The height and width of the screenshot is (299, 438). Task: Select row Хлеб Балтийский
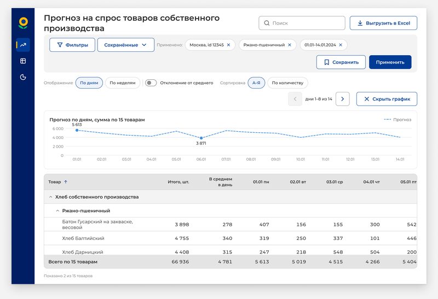(x=230, y=238)
